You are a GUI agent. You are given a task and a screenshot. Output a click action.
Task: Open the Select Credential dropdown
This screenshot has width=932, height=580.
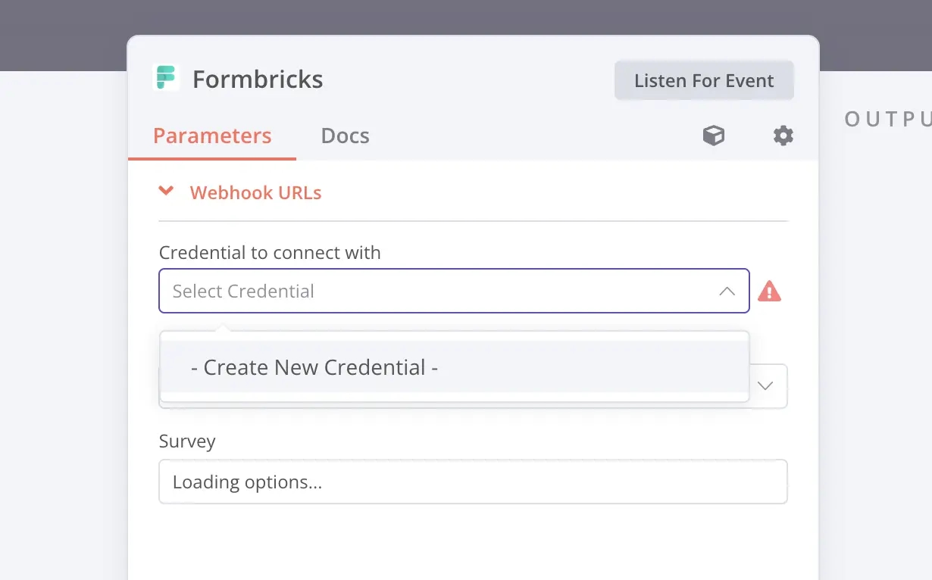(x=454, y=291)
